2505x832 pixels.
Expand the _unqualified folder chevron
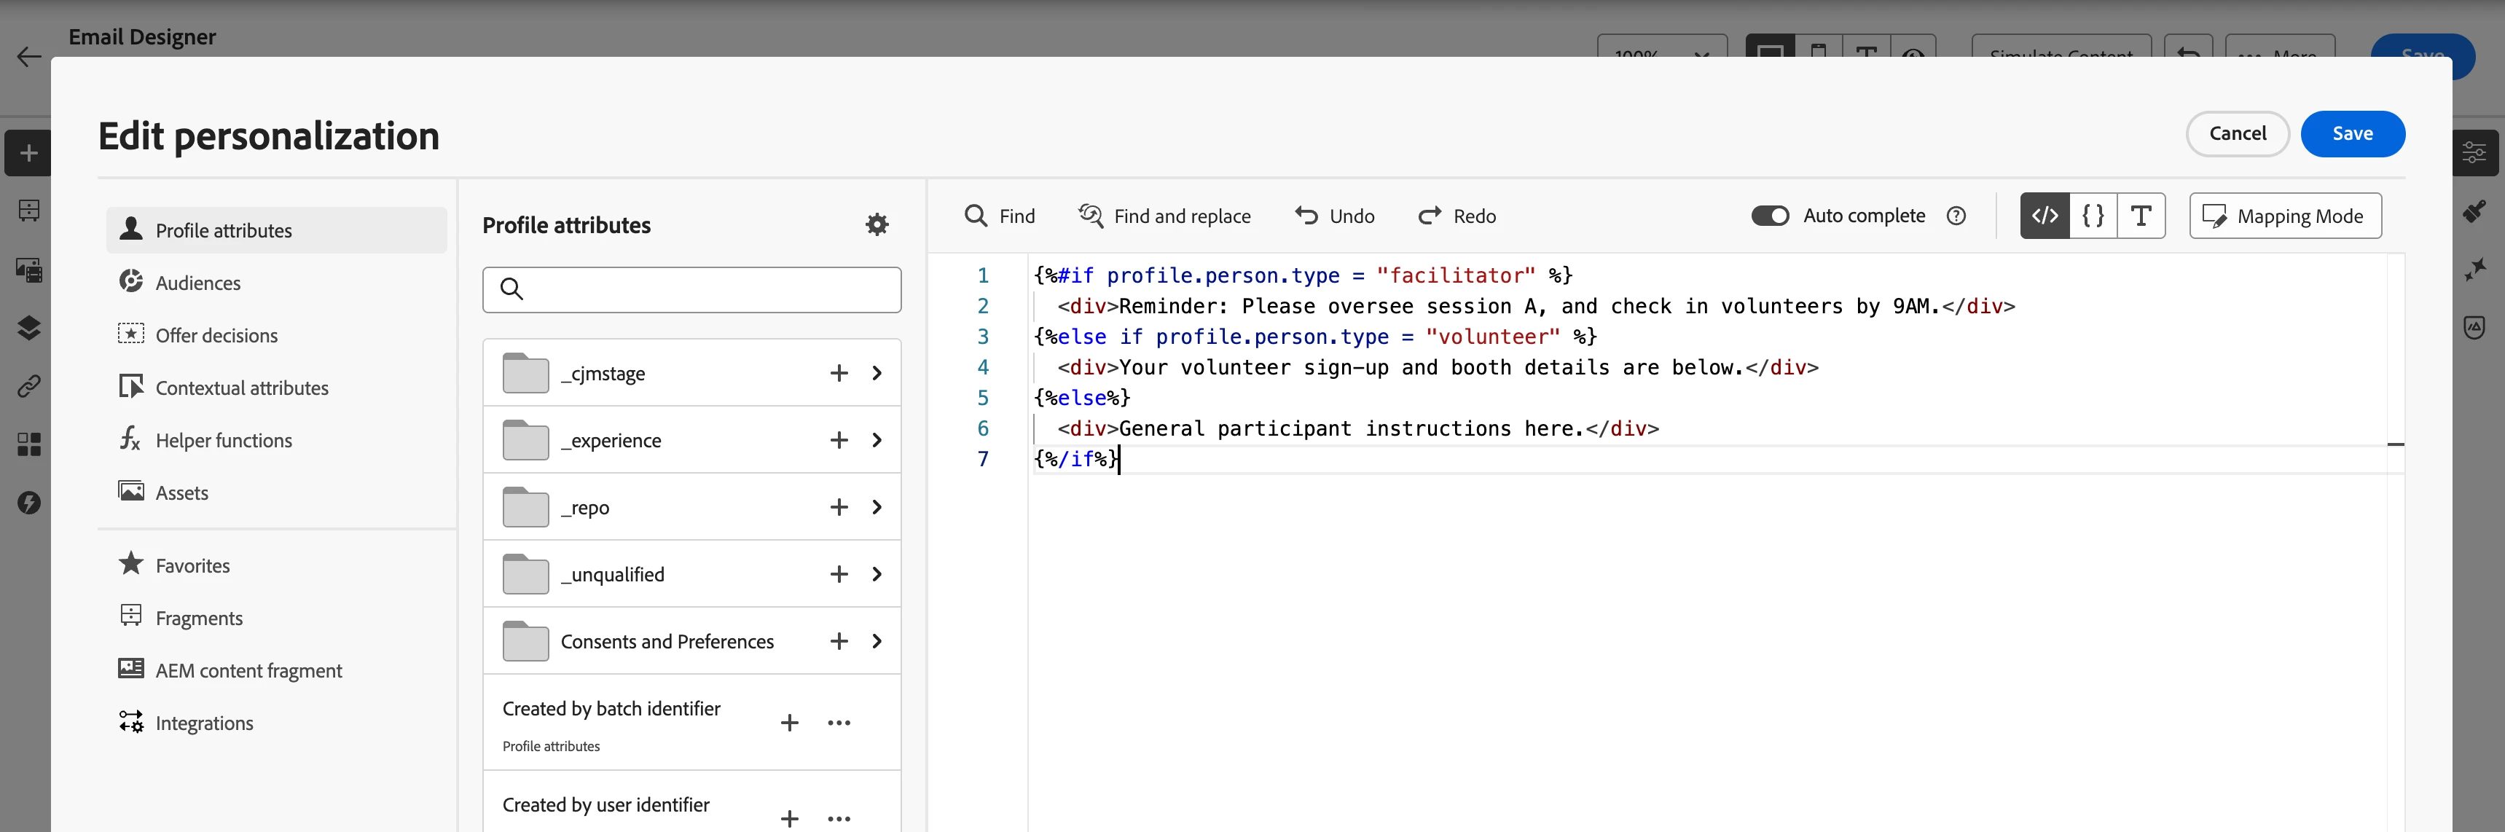pos(876,574)
